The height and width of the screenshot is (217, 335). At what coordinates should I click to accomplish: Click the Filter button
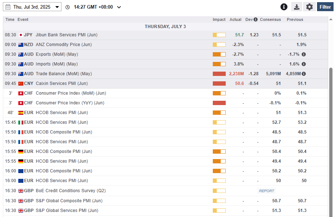325,7
